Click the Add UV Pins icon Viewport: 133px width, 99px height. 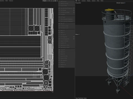click(x=59, y=1)
